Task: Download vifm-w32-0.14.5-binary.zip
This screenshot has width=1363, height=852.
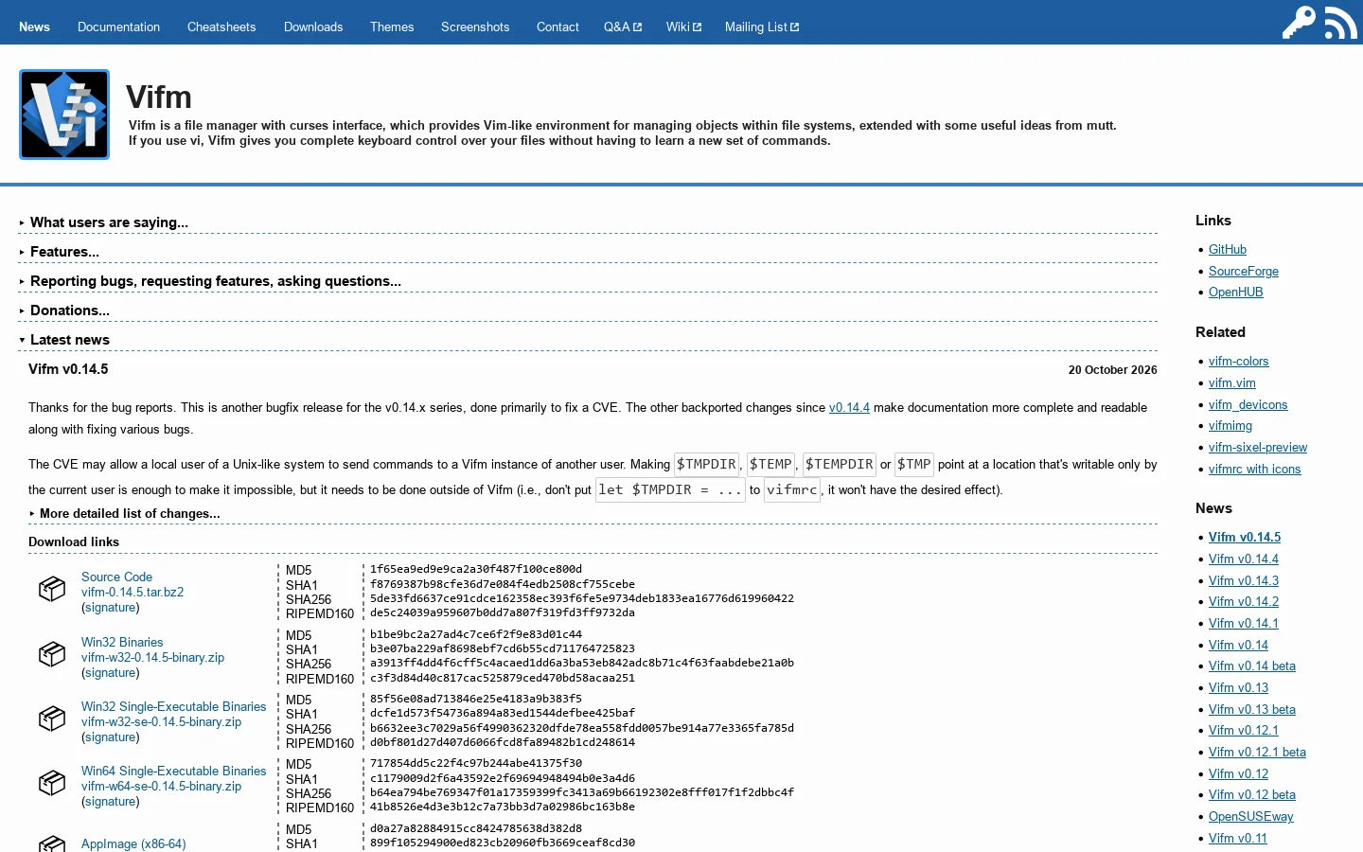Action: click(153, 657)
